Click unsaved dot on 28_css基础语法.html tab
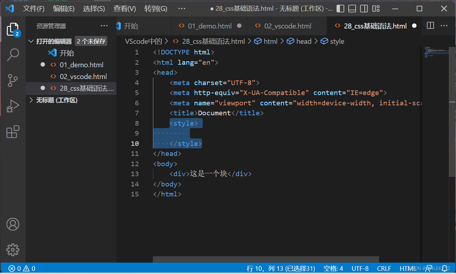 coord(414,26)
